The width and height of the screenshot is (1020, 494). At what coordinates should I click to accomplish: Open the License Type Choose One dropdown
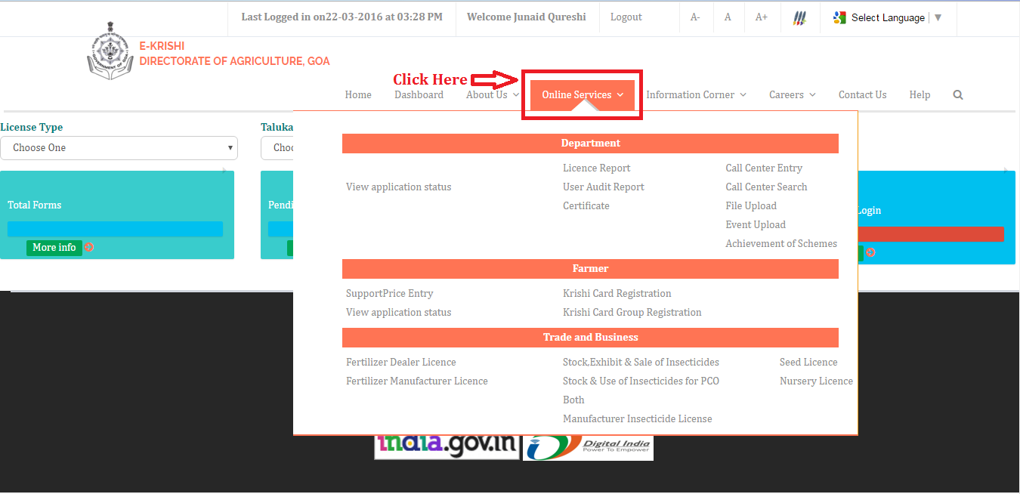[119, 148]
